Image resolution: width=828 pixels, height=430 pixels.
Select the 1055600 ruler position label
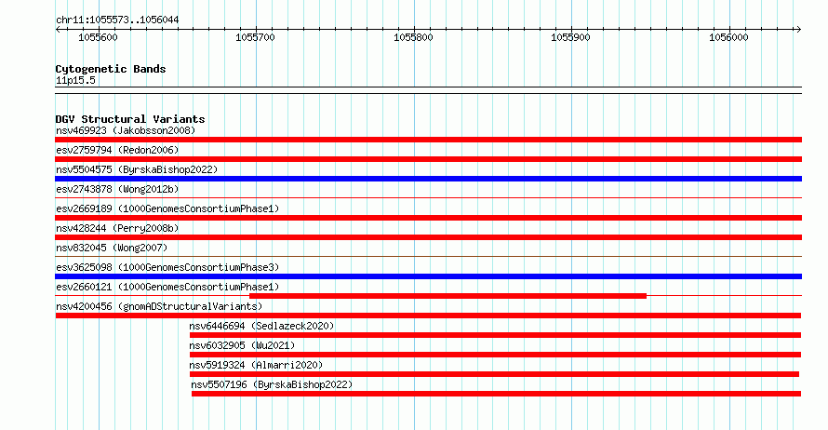pos(99,37)
